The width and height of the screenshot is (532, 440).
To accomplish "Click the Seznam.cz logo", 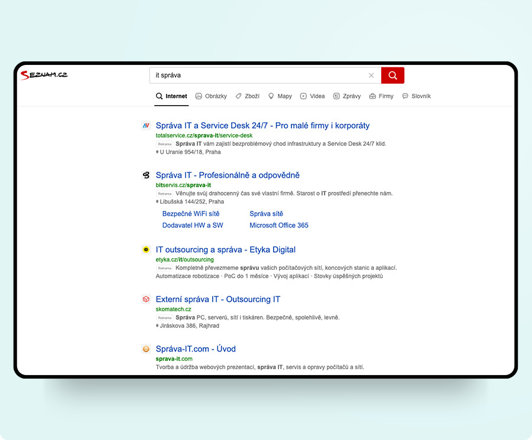I will (x=44, y=75).
